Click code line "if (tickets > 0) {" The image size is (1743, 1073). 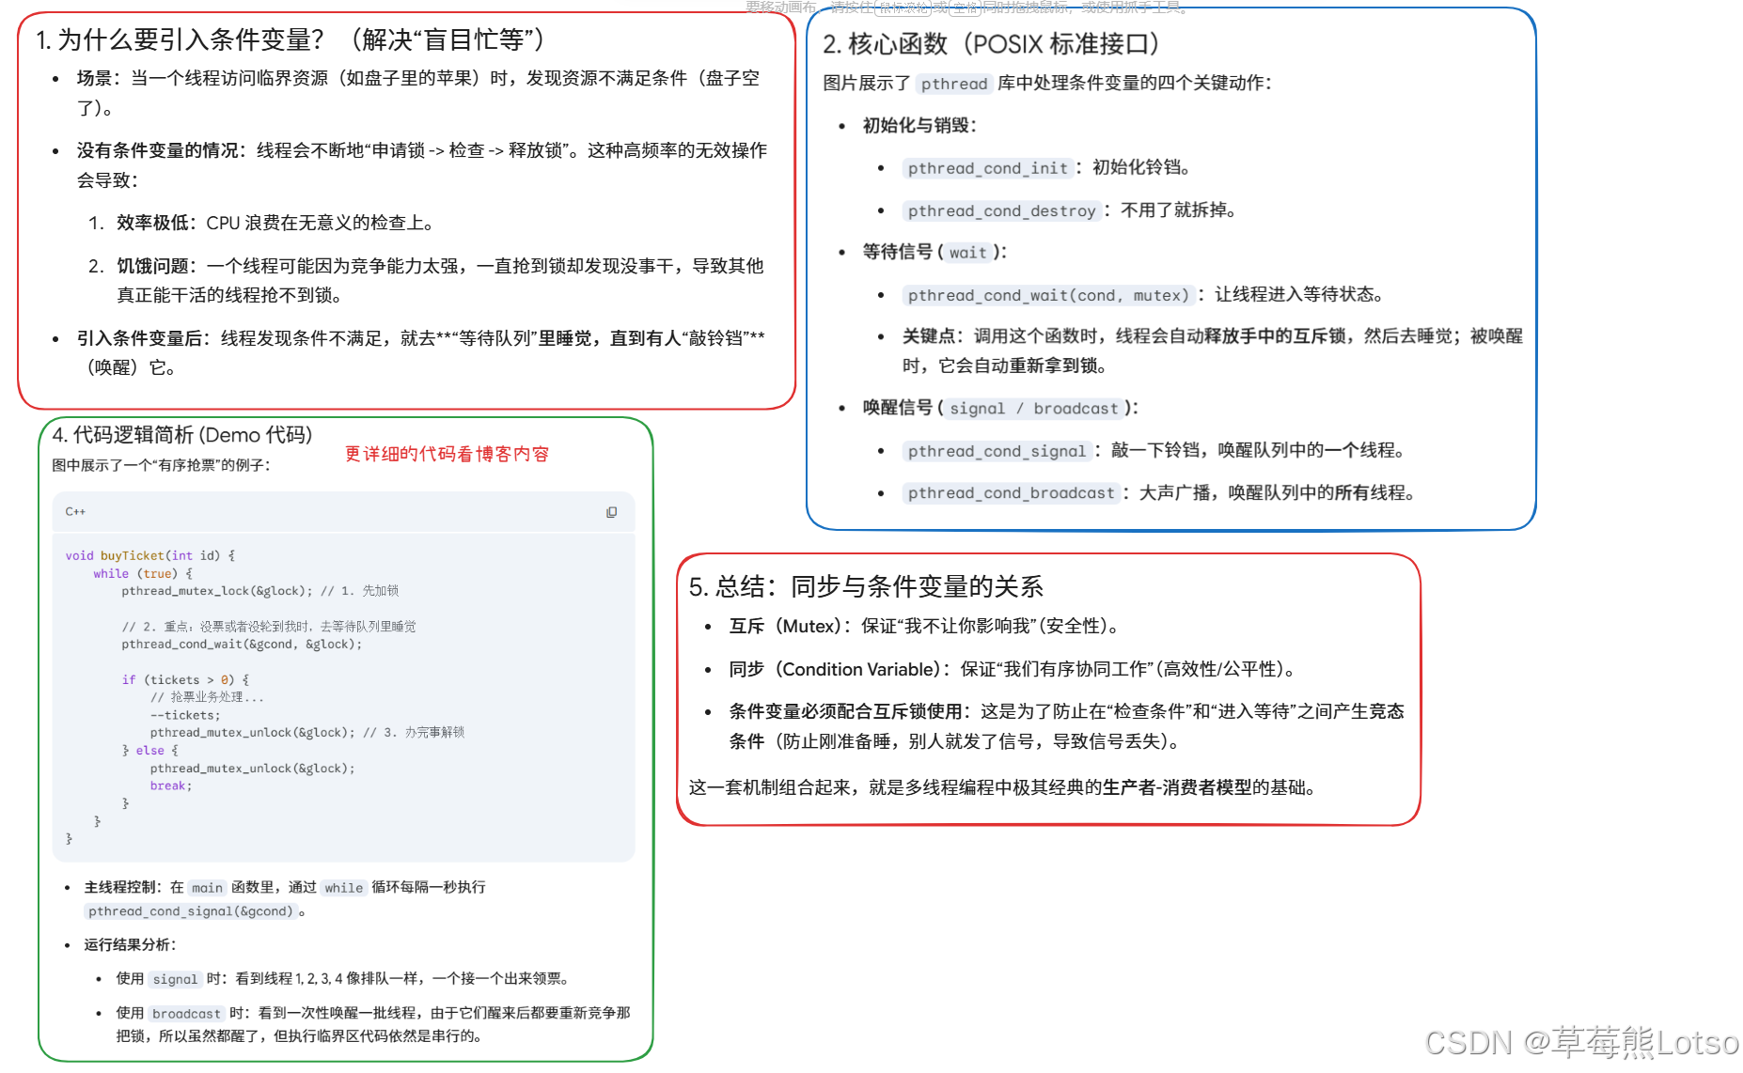[x=185, y=680]
